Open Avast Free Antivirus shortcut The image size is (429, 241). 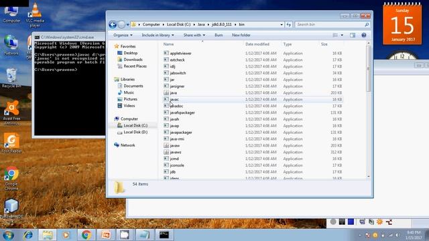point(11,112)
